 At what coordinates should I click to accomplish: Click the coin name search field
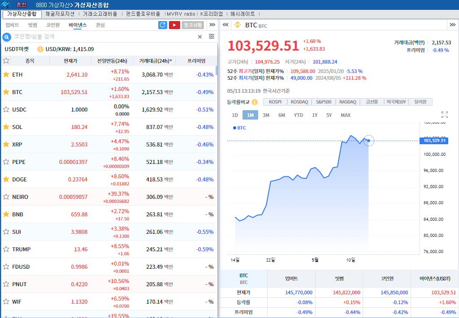coord(104,37)
